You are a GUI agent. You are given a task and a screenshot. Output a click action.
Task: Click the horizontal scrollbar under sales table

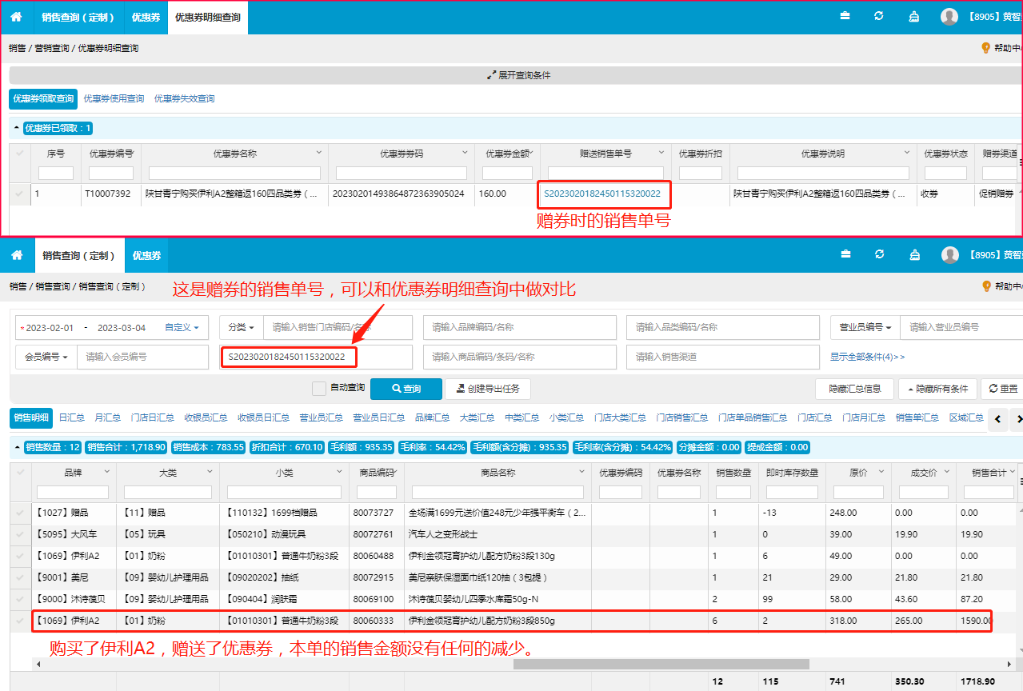pyautogui.click(x=661, y=664)
